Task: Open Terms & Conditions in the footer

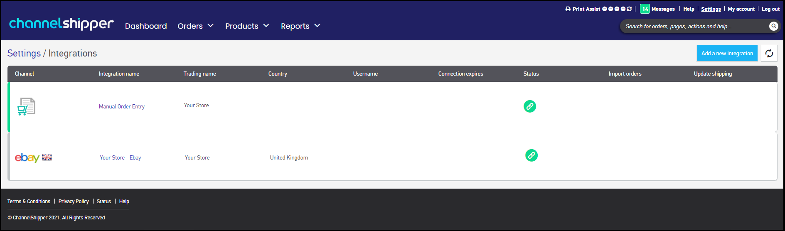Action: (x=29, y=201)
